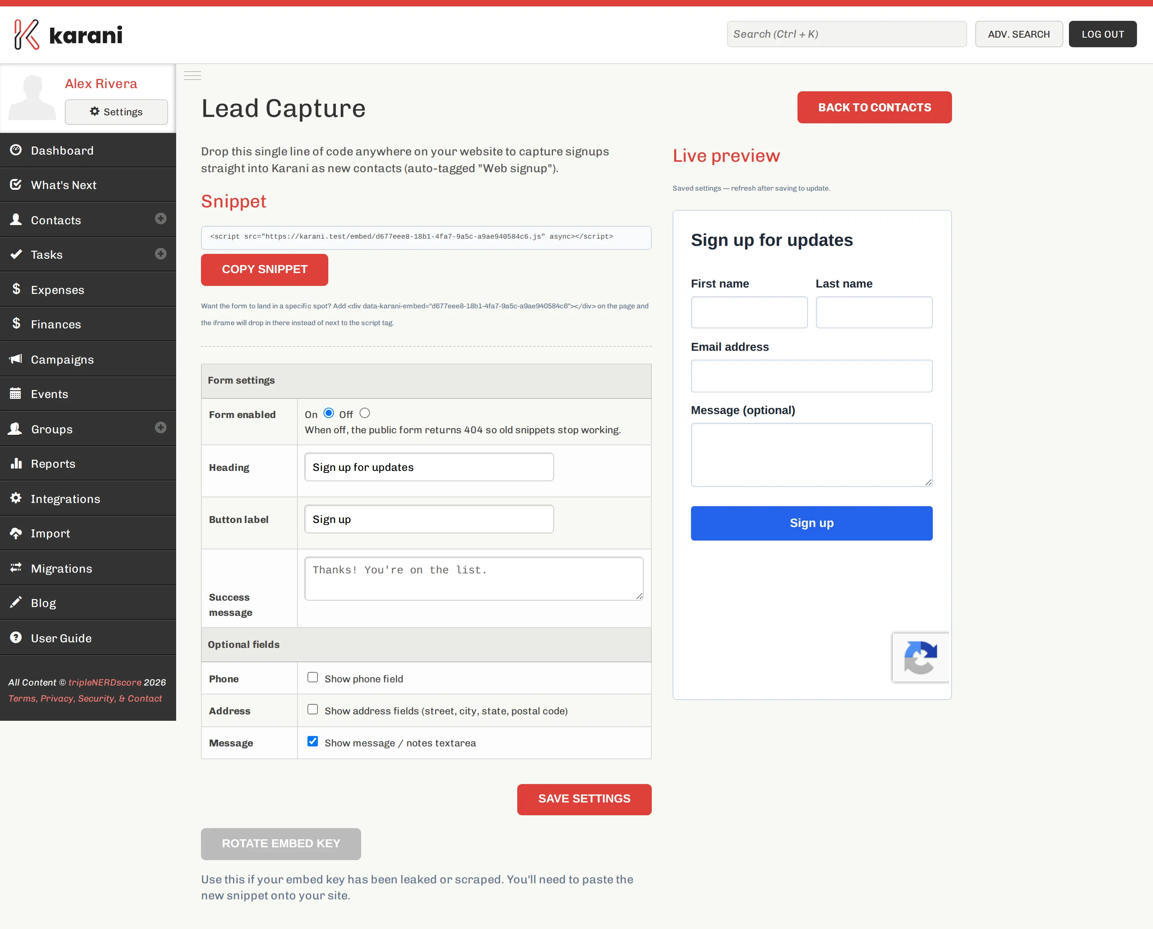Click the Expenses dollar icon

(x=16, y=289)
